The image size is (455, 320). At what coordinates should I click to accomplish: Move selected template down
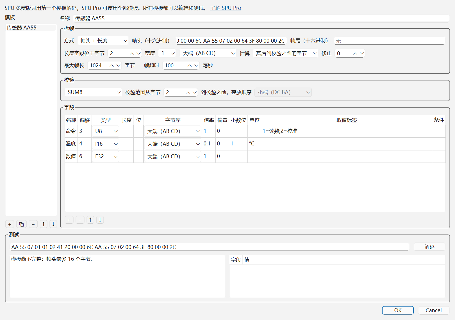tap(53, 224)
